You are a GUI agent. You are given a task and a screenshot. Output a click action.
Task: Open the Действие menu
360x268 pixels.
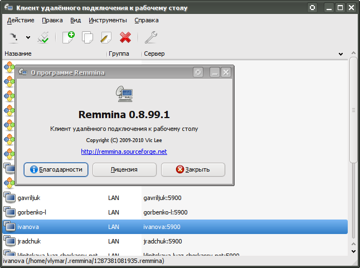click(21, 21)
